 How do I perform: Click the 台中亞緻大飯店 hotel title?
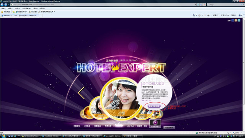153,84
